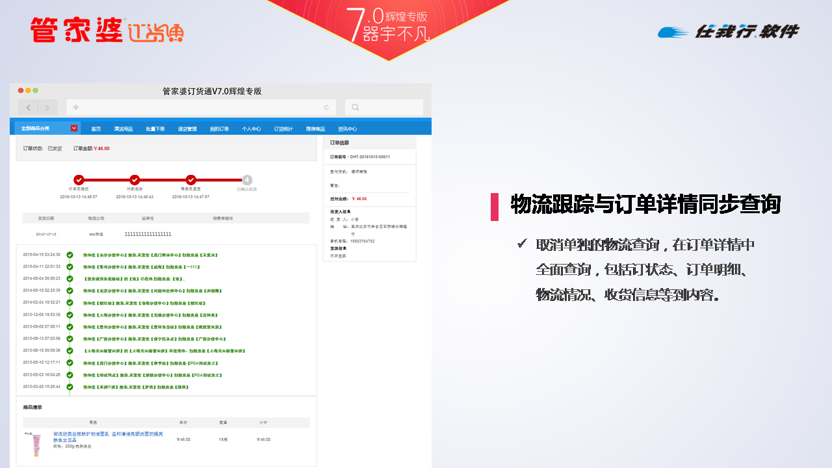Viewport: 832px width, 468px height.
Task: Open 个人中心 from the blue navigation bar
Action: pos(252,129)
